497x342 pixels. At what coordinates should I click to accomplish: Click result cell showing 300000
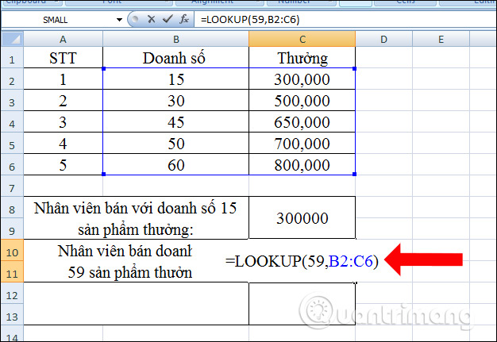(302, 218)
